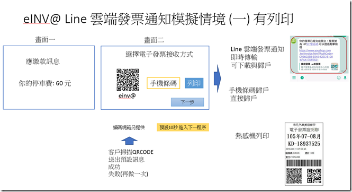Viewport: 352px width, 192px height.
Task: Click the 列印 print button
Action: pyautogui.click(x=194, y=83)
